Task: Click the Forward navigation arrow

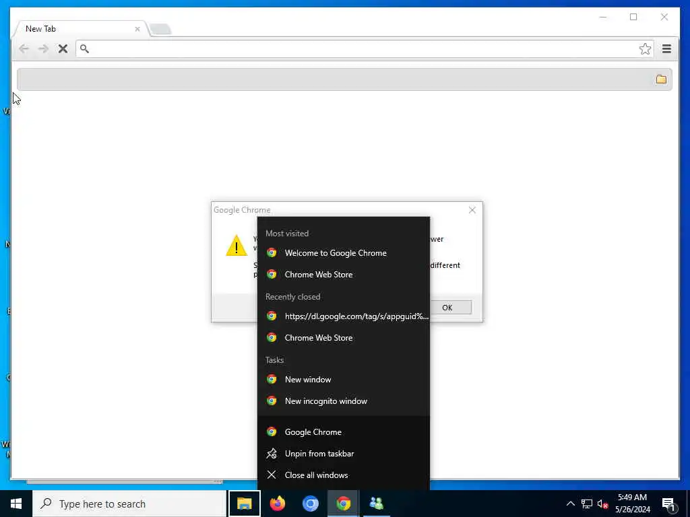Action: click(x=43, y=48)
